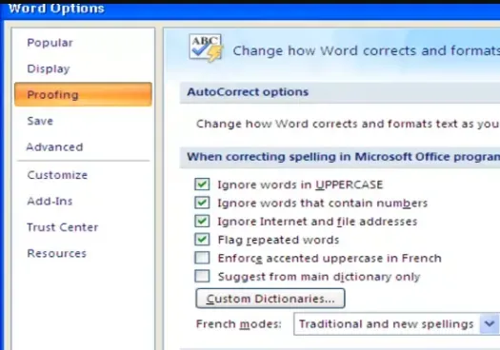
Task: Open the Custom Dictionaries dialog
Action: click(x=270, y=299)
